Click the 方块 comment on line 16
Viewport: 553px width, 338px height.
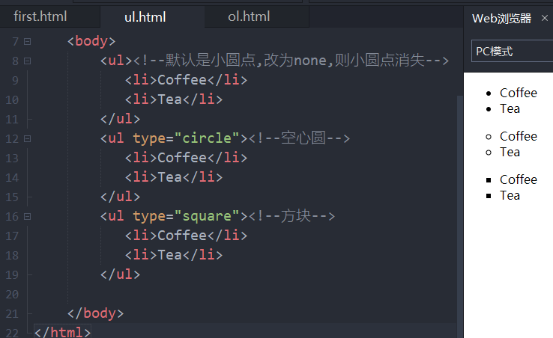pyautogui.click(x=291, y=216)
